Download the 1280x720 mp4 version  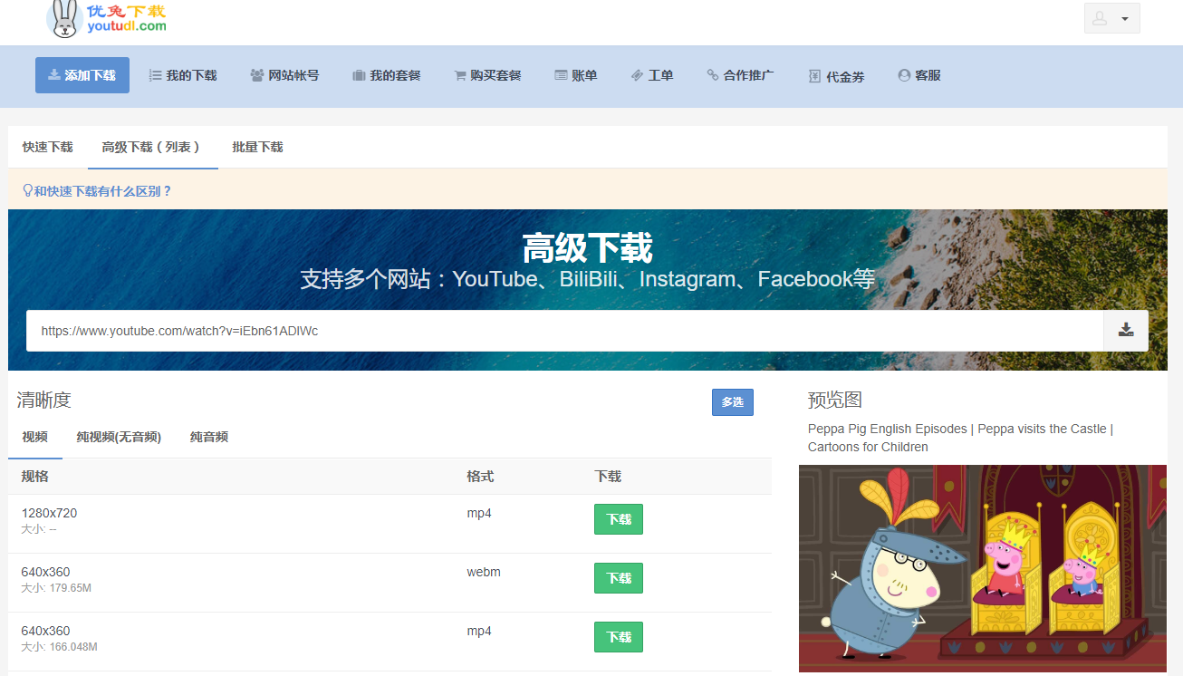[619, 519]
